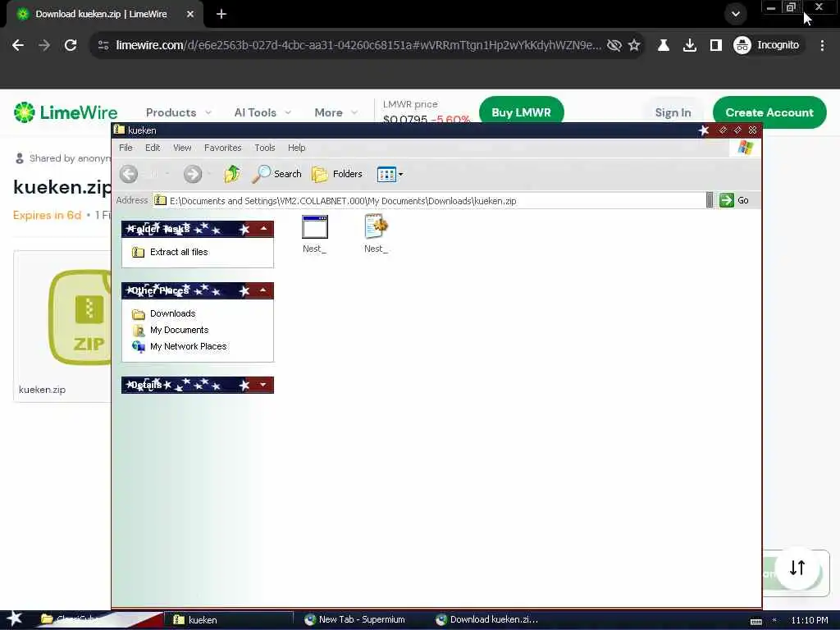Switch to New Tab - Supermium taskbar button
Screen dimensions: 840x630
[x=354, y=620]
